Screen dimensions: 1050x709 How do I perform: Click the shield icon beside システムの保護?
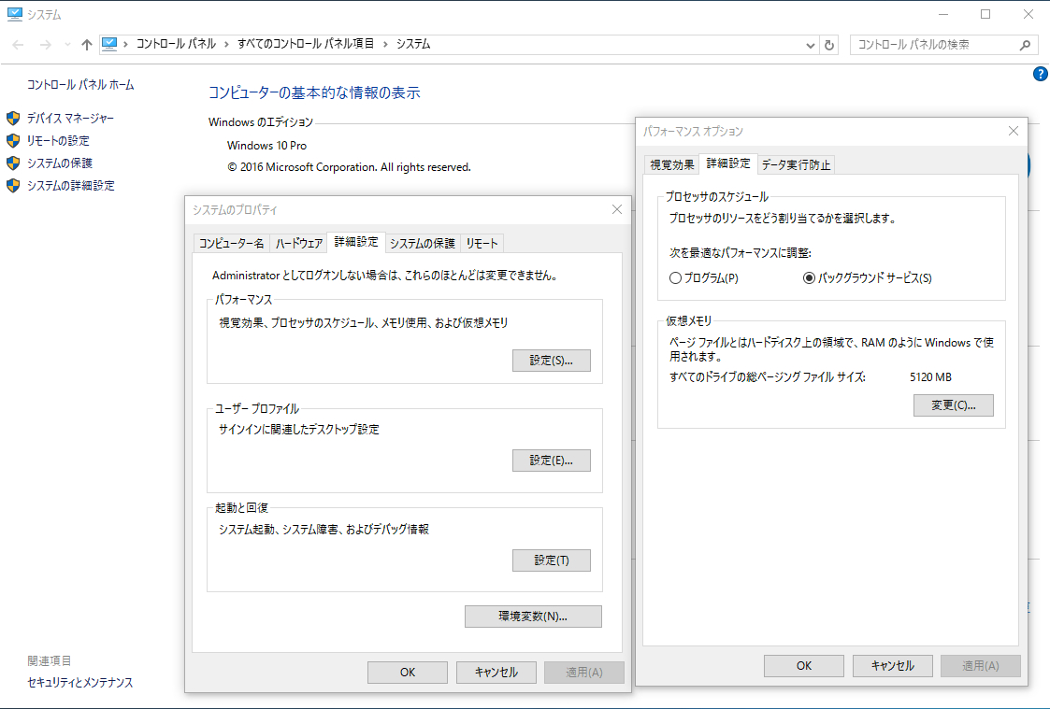13,163
